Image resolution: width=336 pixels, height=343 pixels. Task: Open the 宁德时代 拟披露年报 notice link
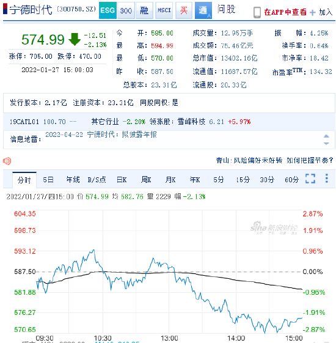coord(101,135)
